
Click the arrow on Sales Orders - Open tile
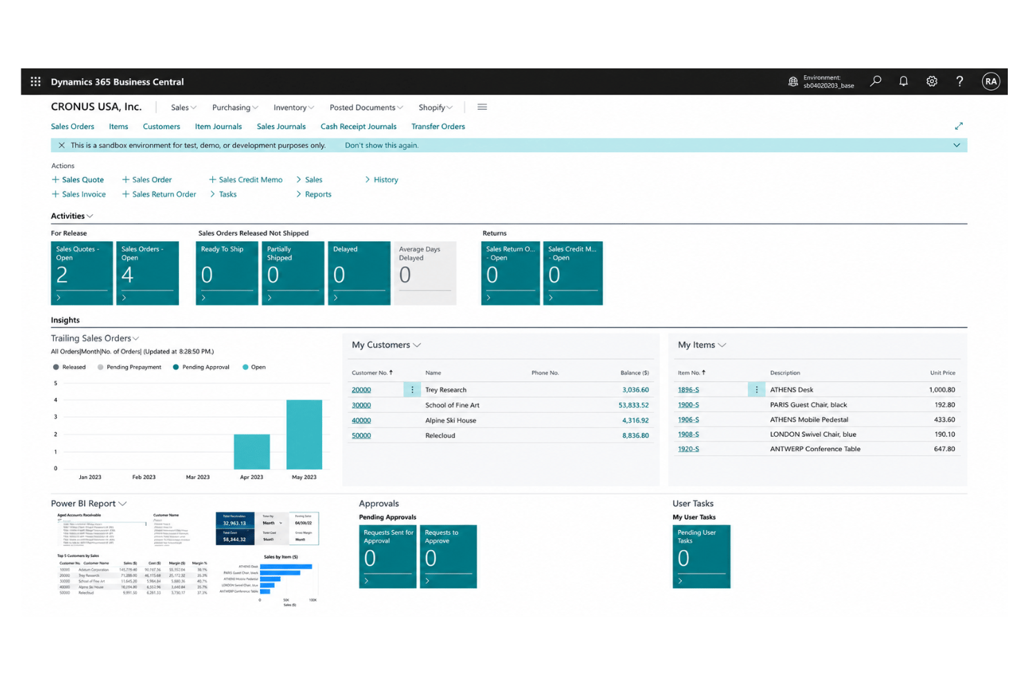coord(124,298)
